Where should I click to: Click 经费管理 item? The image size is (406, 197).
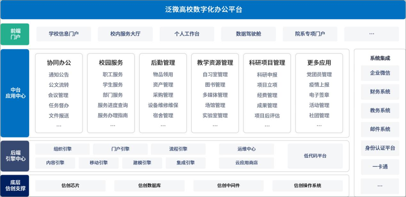pos(267,95)
